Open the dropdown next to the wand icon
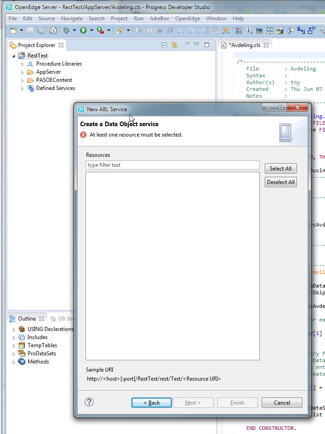Image resolution: width=325 pixels, height=434 pixels. (x=128, y=30)
